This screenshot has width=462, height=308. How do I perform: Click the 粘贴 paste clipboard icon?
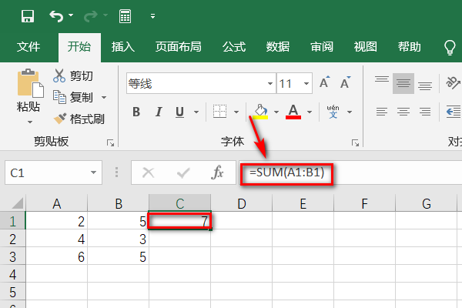pyautogui.click(x=30, y=83)
